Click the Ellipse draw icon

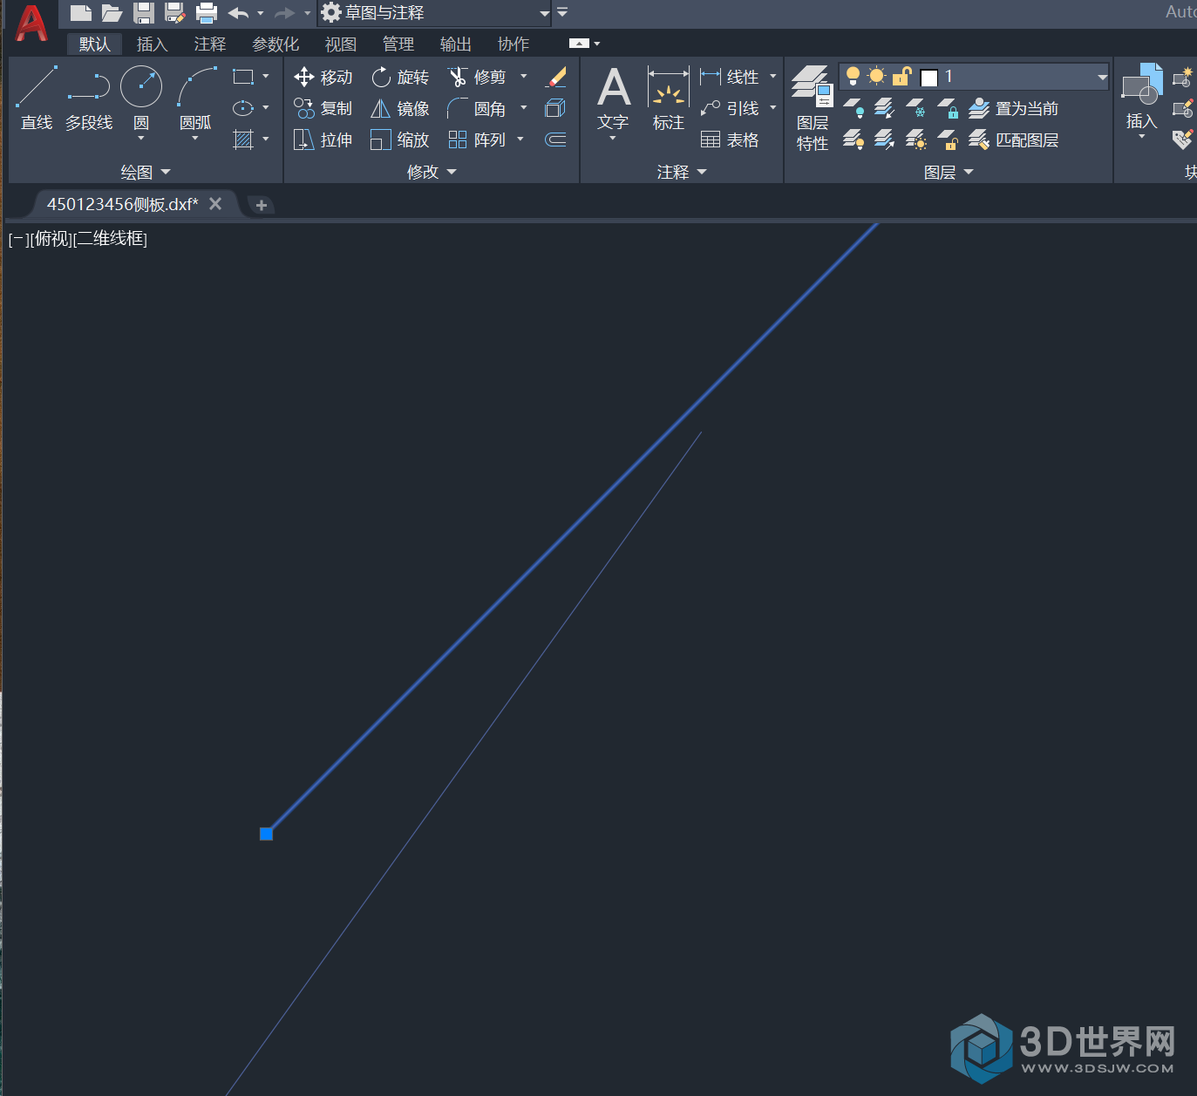coord(243,108)
